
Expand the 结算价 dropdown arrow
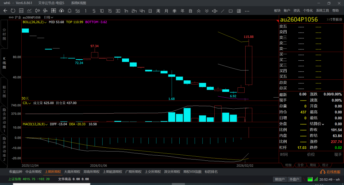click(323, 124)
